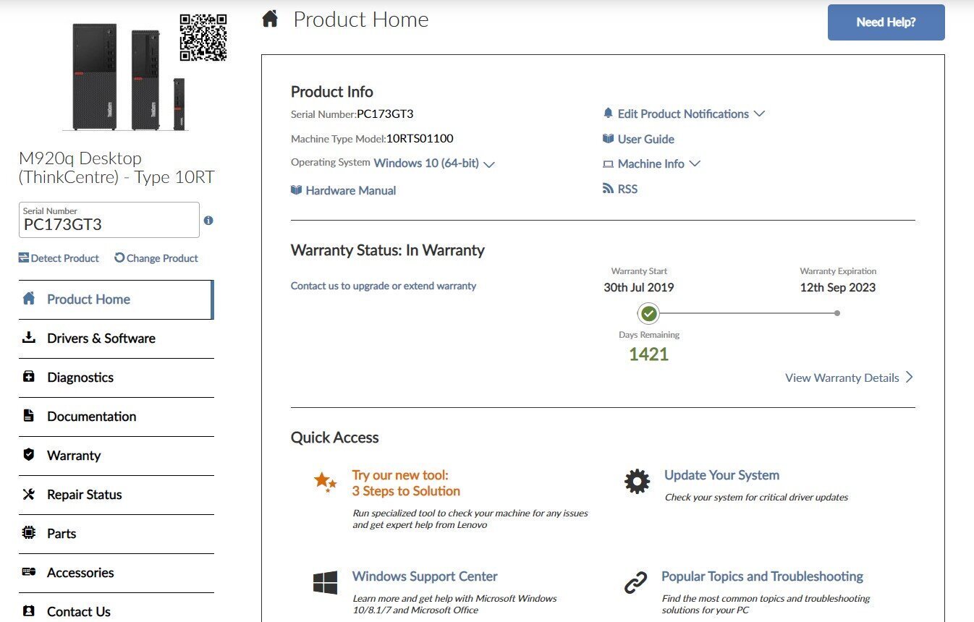Click the Documentation file icon

pyautogui.click(x=29, y=416)
